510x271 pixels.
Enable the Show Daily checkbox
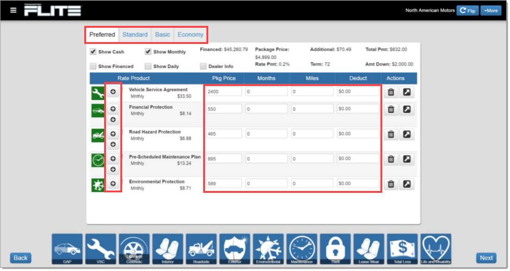pyautogui.click(x=148, y=66)
